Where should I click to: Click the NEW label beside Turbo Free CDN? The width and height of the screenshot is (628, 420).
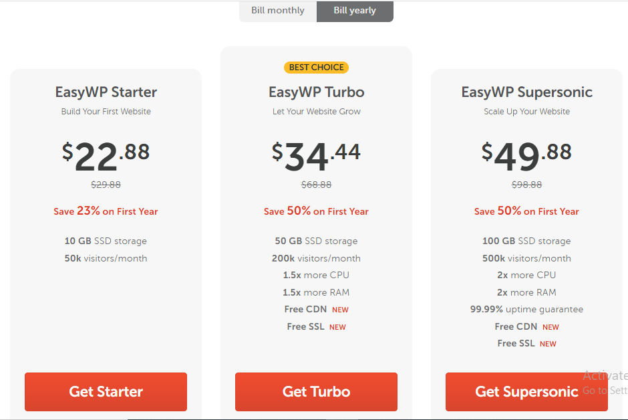340,309
